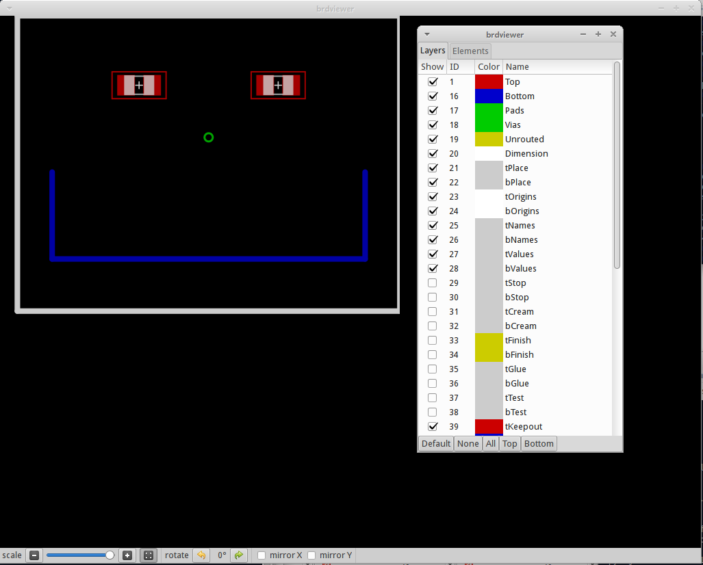This screenshot has width=703, height=565.
Task: Select the bValues layer name
Action: point(520,268)
